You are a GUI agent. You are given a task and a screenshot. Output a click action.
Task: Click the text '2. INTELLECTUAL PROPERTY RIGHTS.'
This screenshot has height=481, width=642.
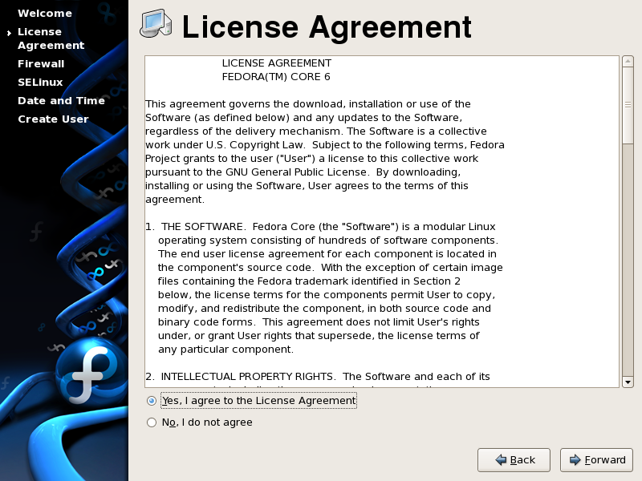coord(241,376)
